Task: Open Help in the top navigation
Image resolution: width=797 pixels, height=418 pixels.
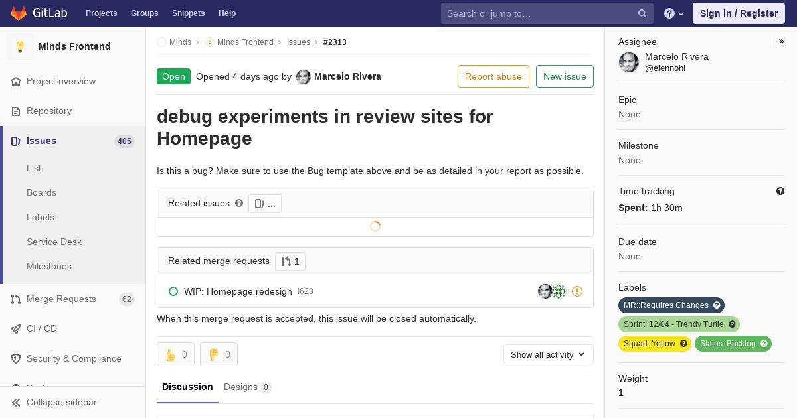Action: pos(227,13)
